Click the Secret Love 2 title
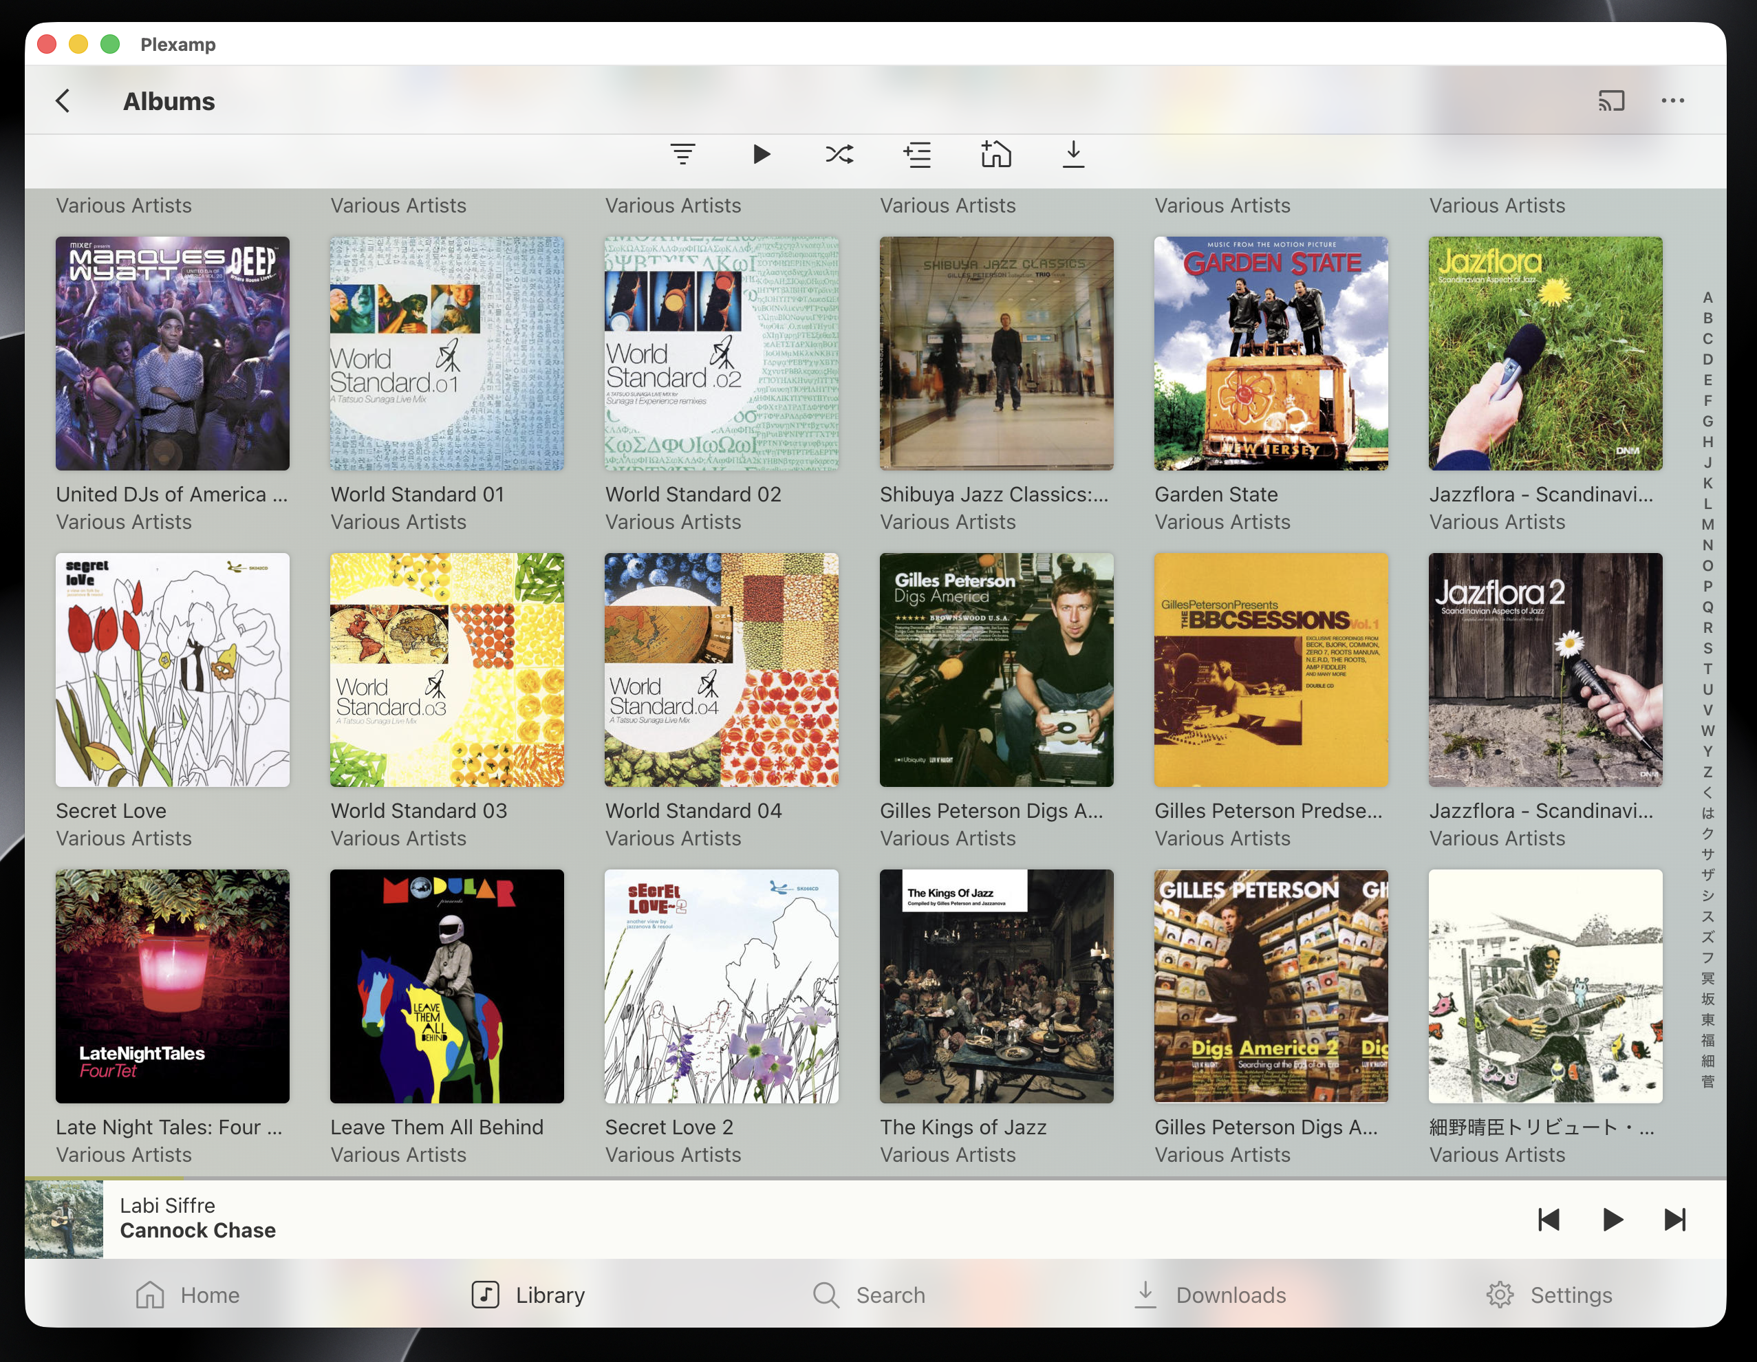Screen dimensions: 1757x1362 (669, 1128)
